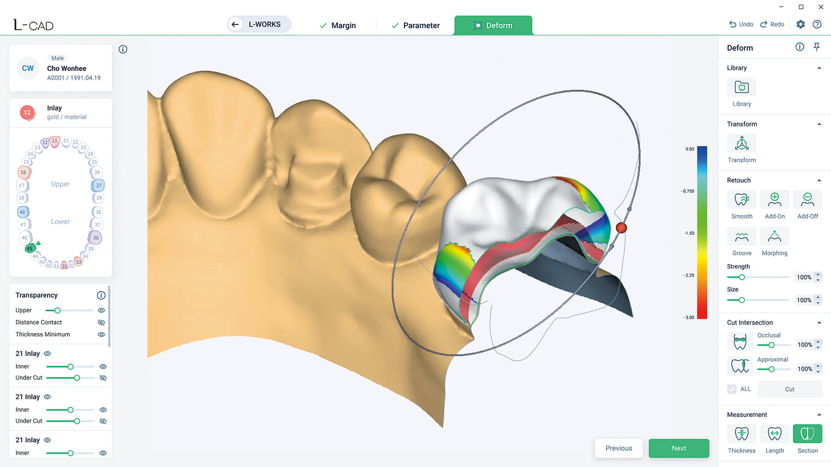Screen dimensions: 831x467
Task: Select the Add-On retouch tool
Action: pos(774,200)
